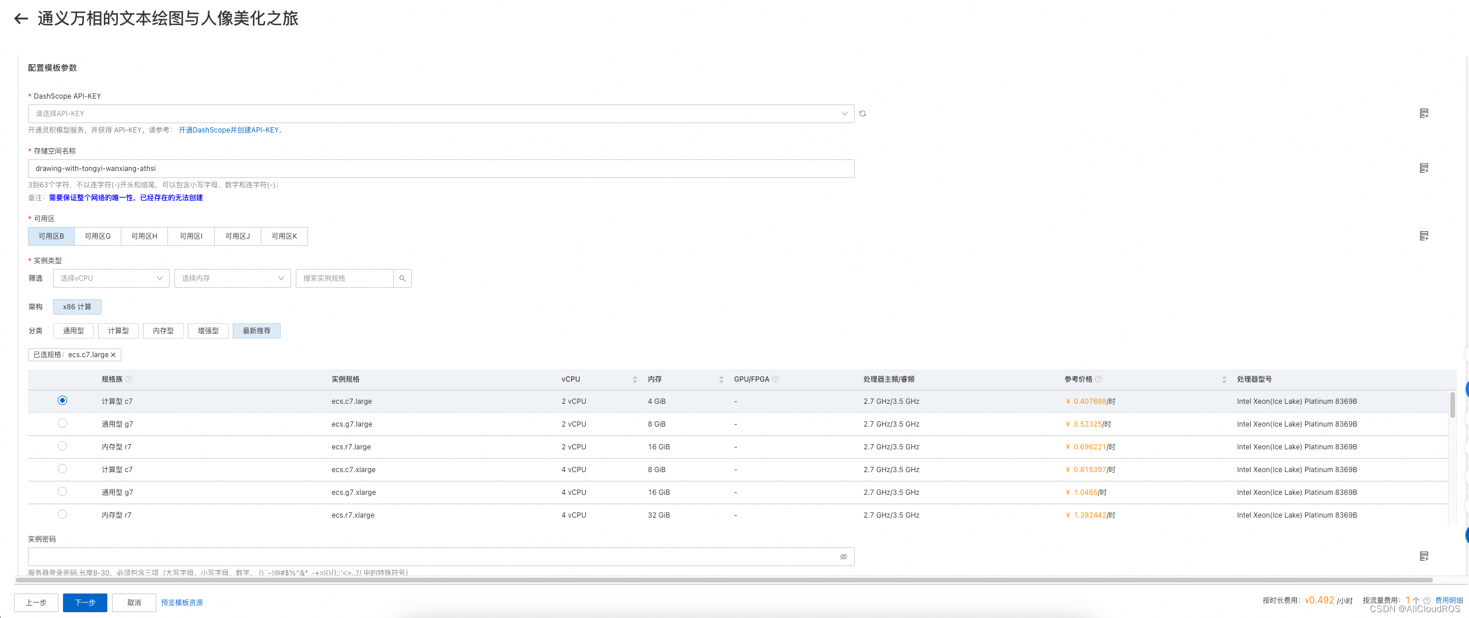Choose availability zone 可用区I
Screen dimensions: 1469x618
coord(191,236)
